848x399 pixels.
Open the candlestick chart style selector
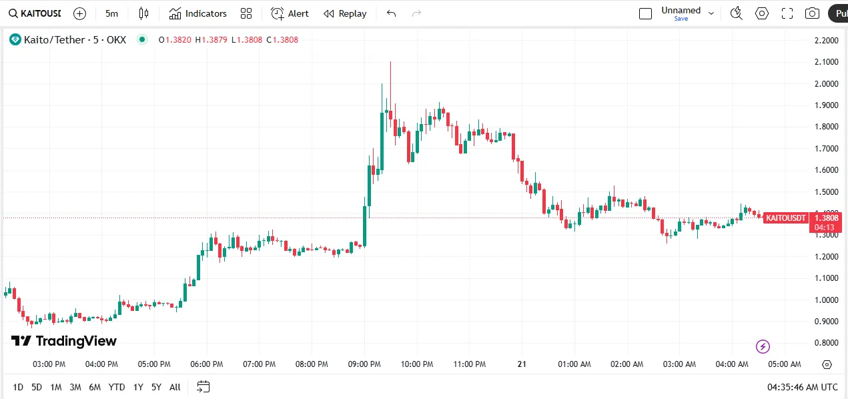tap(143, 13)
